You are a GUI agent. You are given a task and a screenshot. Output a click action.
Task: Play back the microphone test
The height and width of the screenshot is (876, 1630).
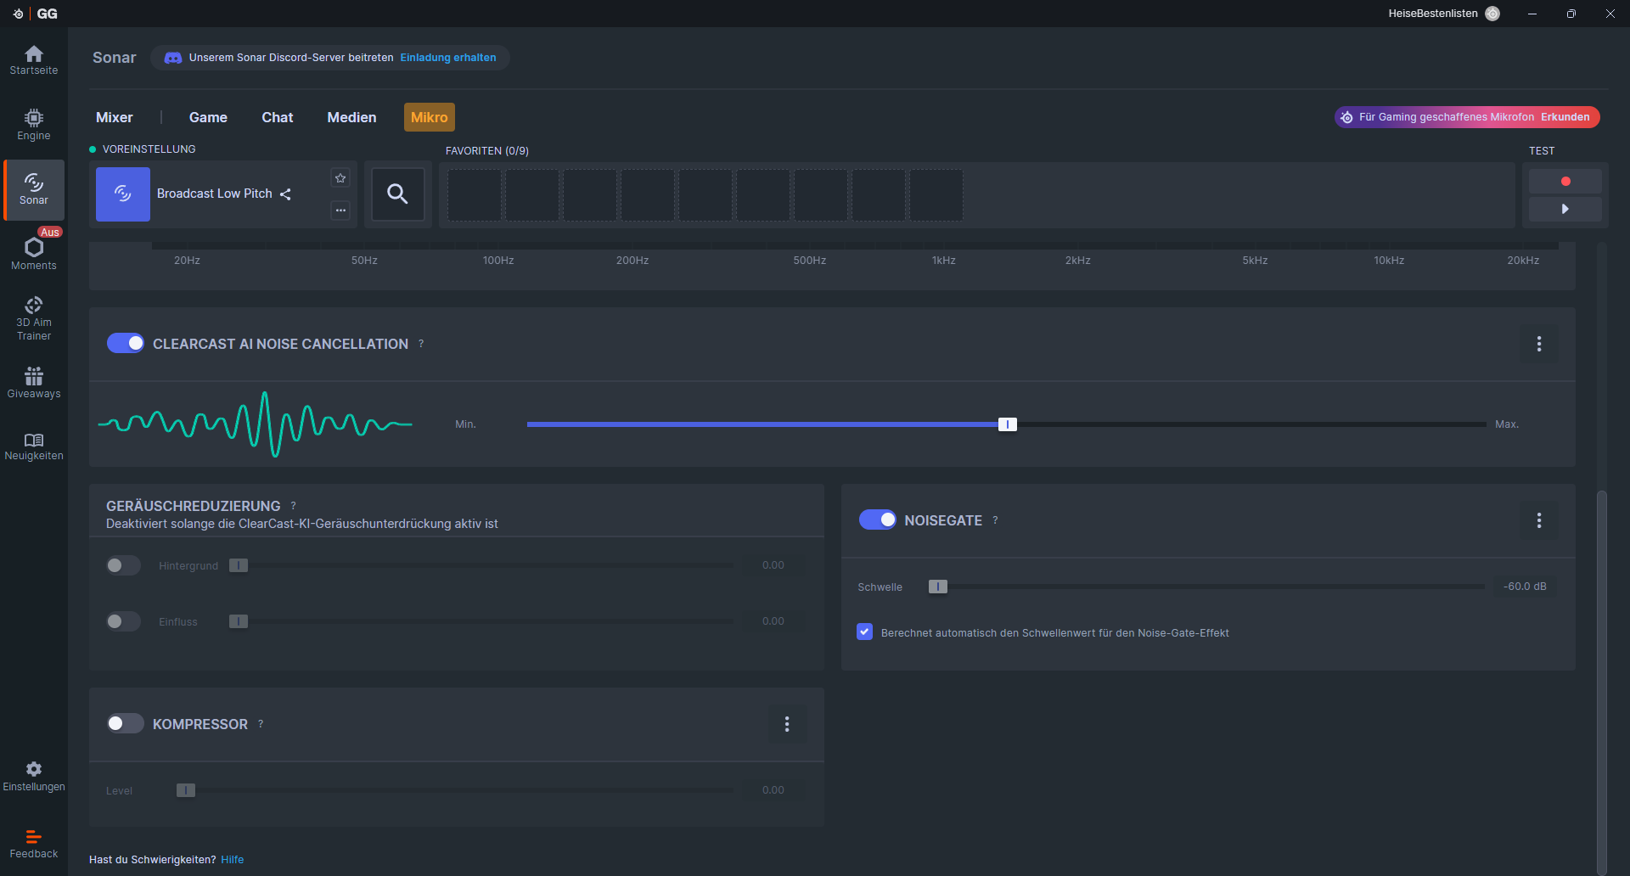tap(1565, 209)
